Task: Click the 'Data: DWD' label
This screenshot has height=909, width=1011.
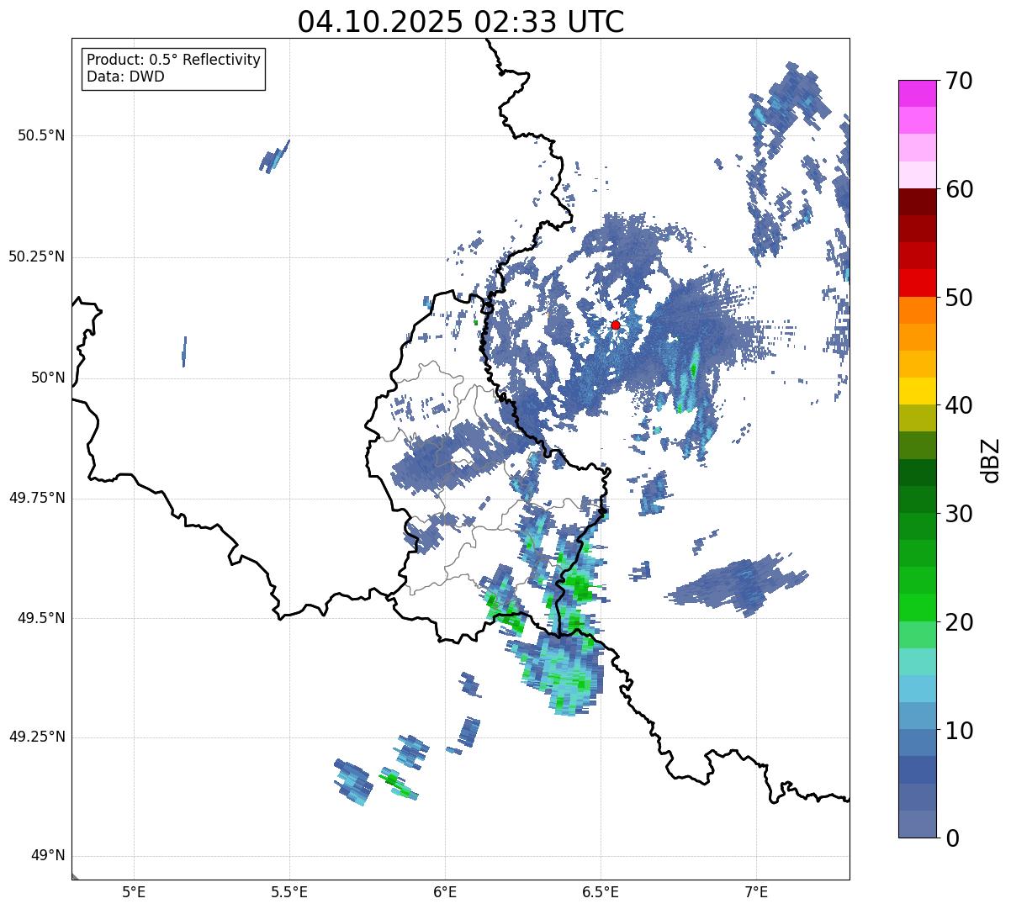Action: pyautogui.click(x=125, y=77)
